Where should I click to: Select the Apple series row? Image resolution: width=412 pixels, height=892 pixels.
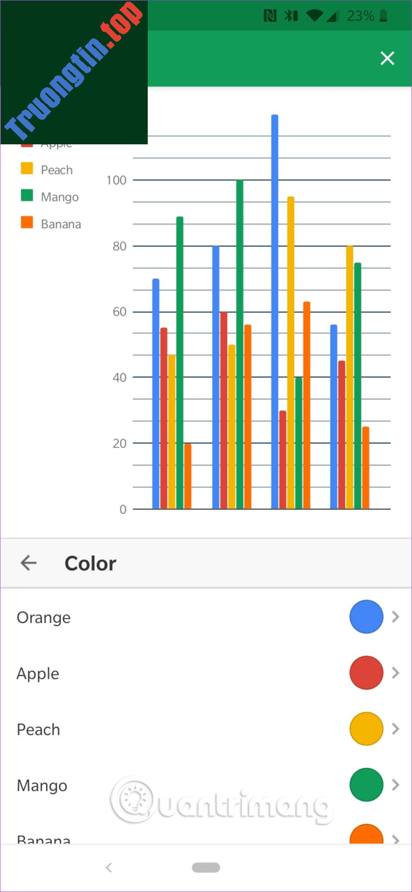pyautogui.click(x=37, y=673)
